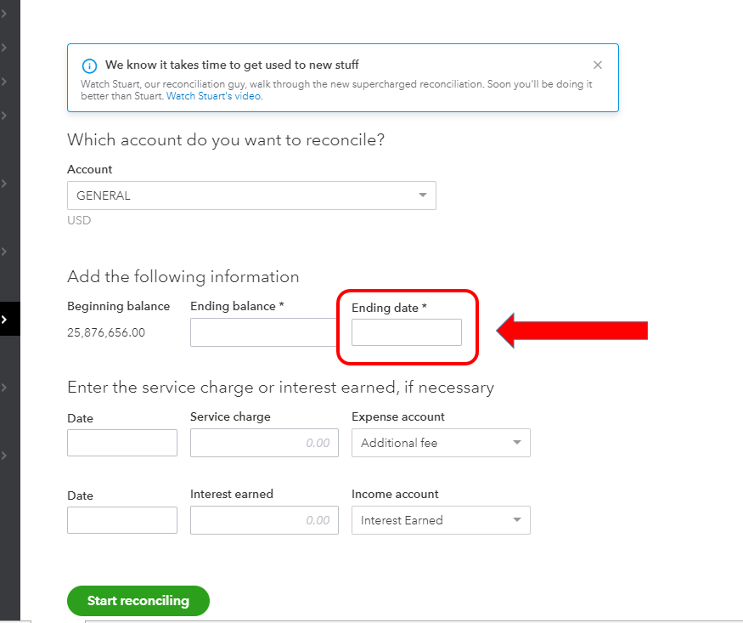The image size is (743, 623).
Task: Open the Account dropdown showing GENERAL
Action: point(251,195)
